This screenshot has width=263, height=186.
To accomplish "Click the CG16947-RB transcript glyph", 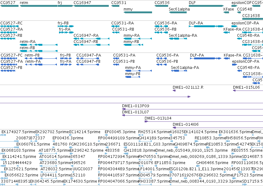I will click(x=91, y=45).
